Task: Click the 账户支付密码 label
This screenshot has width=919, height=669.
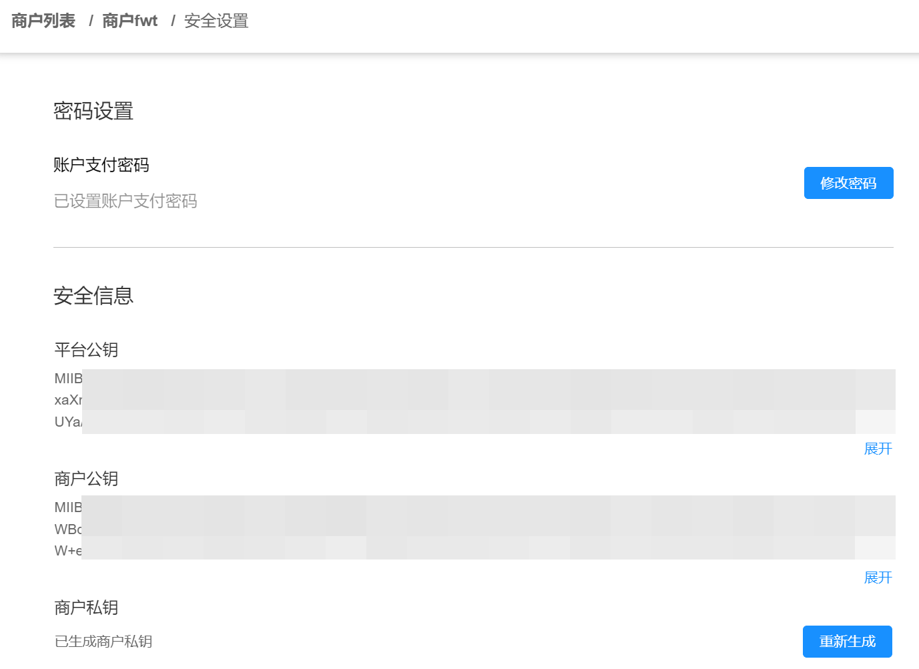Action: coord(101,165)
